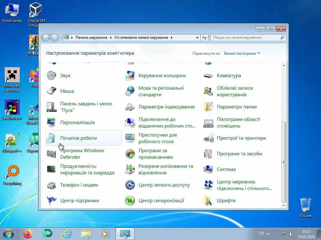Screen dimensions: 321x240
Task: Open Windows Media Player from the taskbar
Action: pyautogui.click(x=105, y=234)
